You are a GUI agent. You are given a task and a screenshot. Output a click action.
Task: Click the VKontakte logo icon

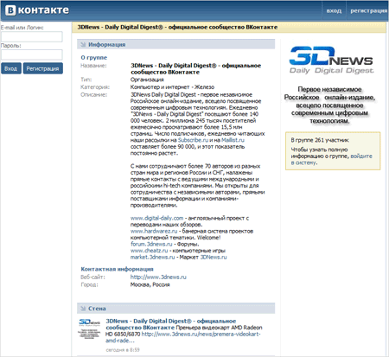[x=10, y=10]
